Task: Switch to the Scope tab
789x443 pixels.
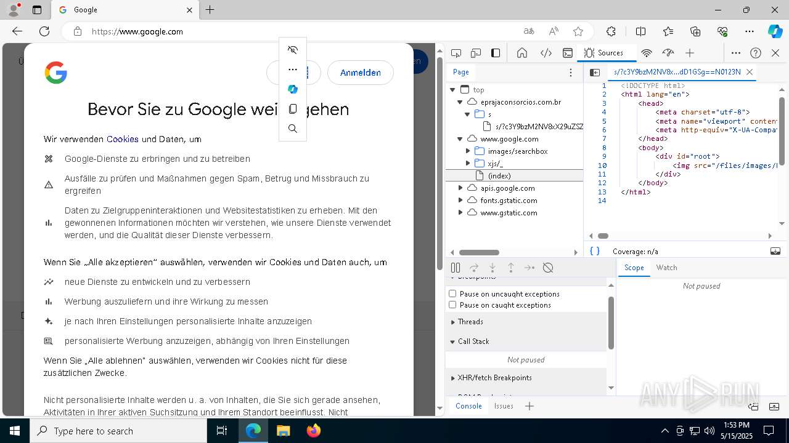Action: point(634,268)
